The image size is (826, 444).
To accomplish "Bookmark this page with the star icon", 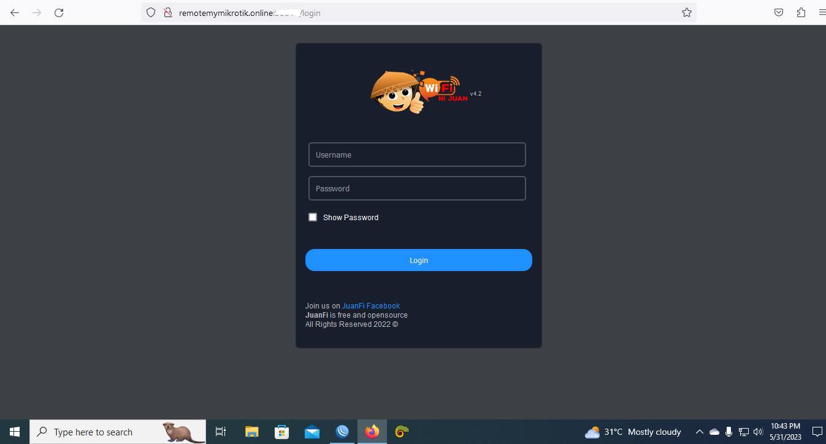I will [687, 12].
